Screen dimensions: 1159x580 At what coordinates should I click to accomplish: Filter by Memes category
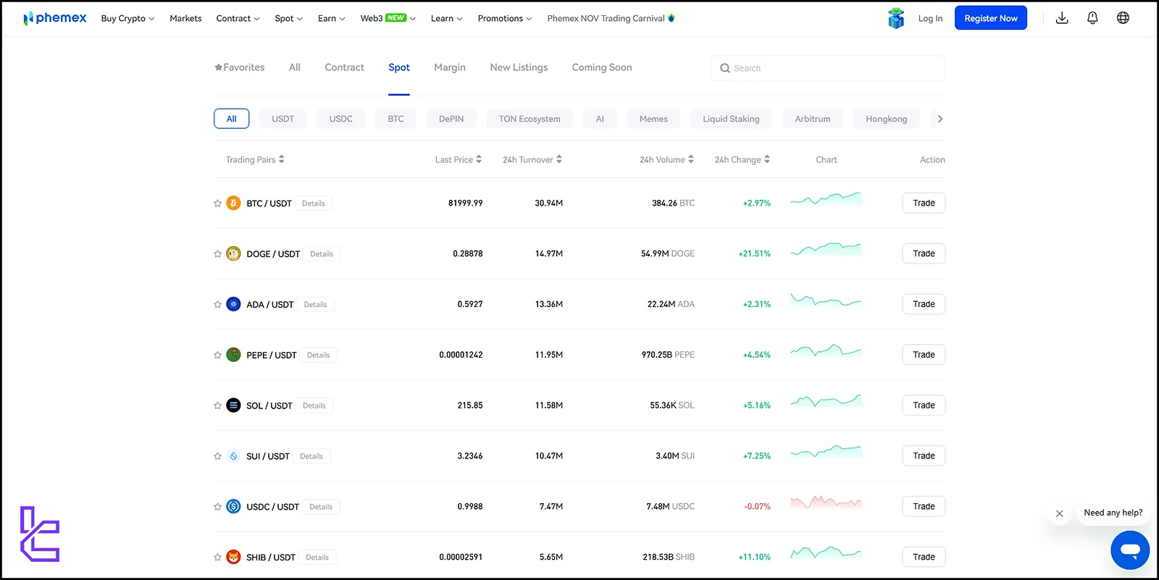[653, 119]
